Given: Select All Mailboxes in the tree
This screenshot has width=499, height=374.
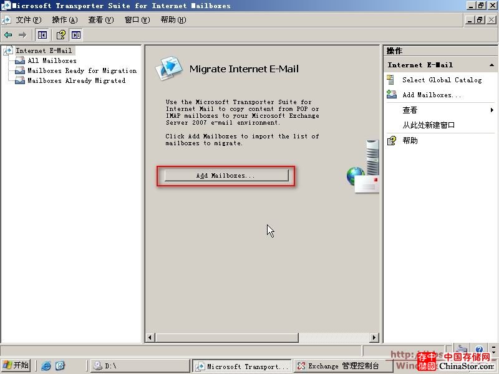Looking at the screenshot, I should coord(52,60).
